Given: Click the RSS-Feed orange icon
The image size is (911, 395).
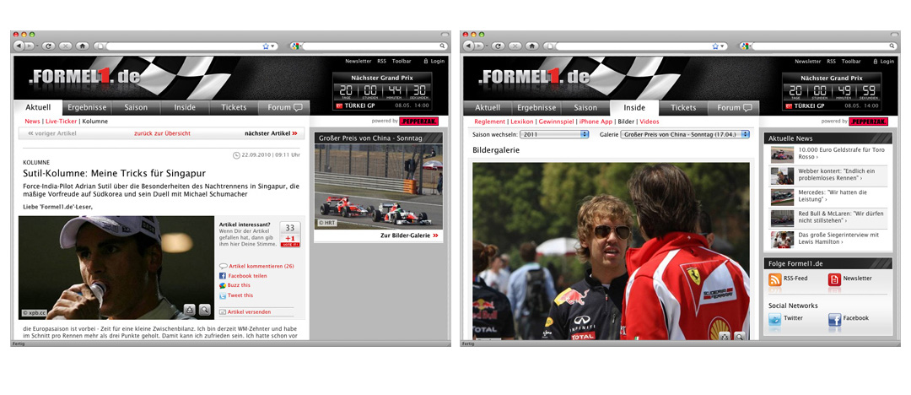Looking at the screenshot, I should [774, 280].
